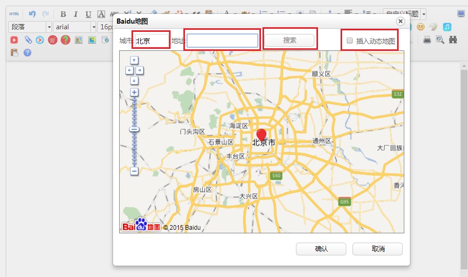Click the printer icon
The image size is (468, 277).
(427, 40)
